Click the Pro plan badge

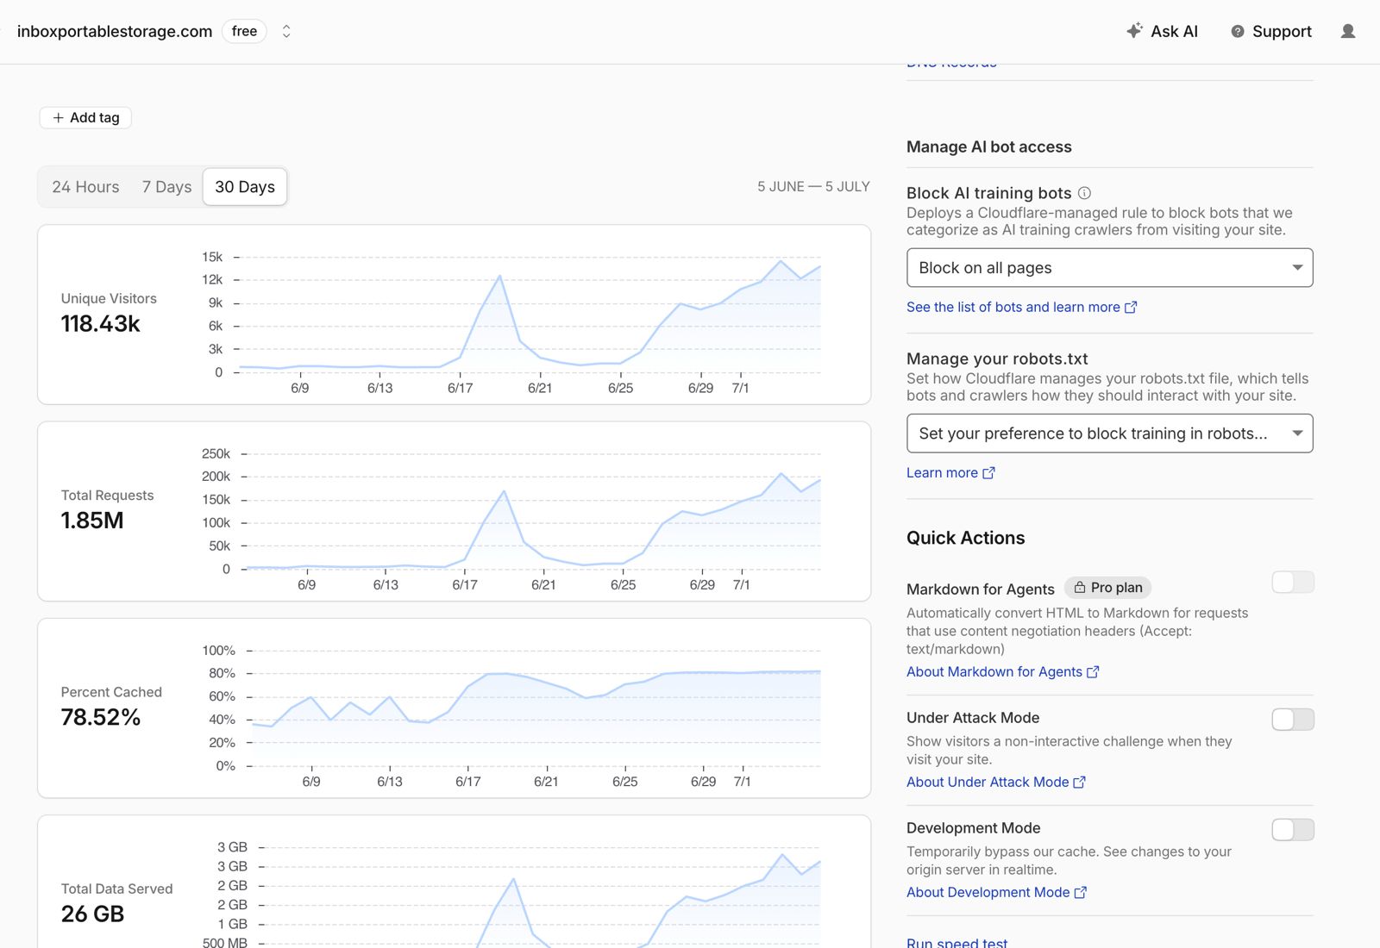click(x=1107, y=588)
